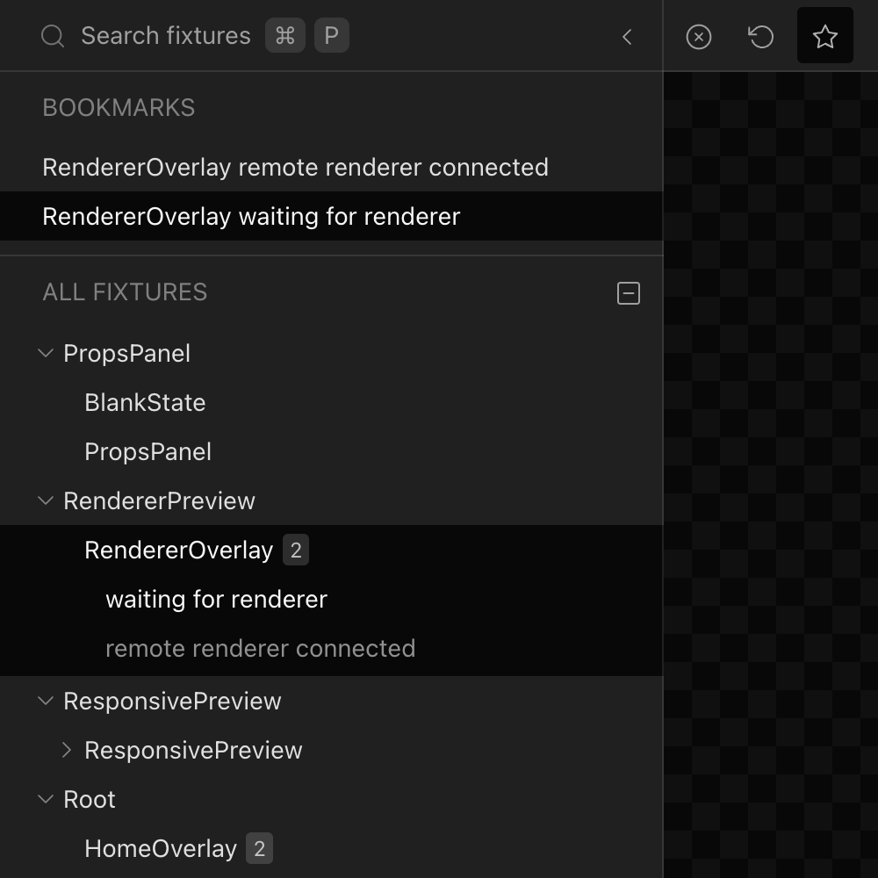Image resolution: width=878 pixels, height=878 pixels.
Task: Close the selected fixture
Action: (699, 36)
